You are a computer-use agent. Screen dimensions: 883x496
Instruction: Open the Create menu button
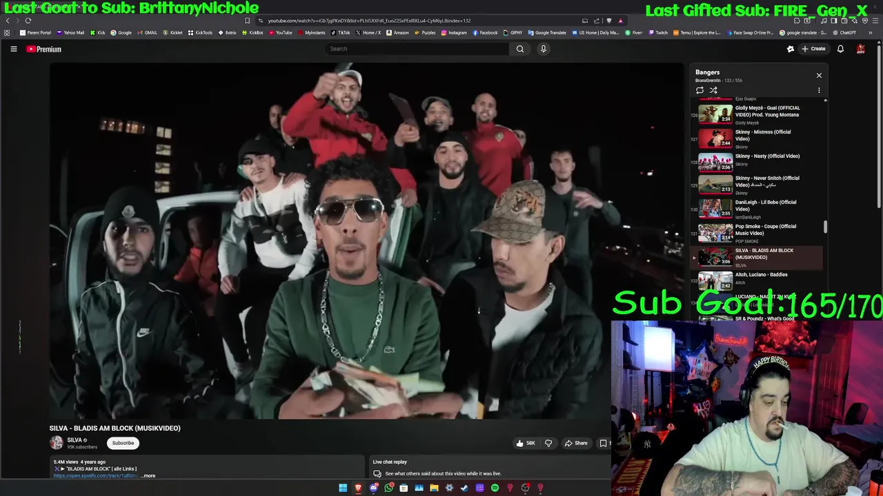pyautogui.click(x=813, y=49)
